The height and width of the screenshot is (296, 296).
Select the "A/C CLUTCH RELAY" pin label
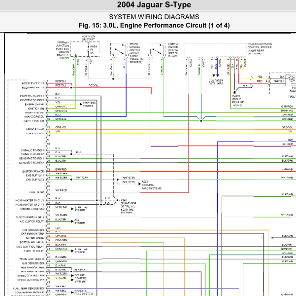(32, 222)
